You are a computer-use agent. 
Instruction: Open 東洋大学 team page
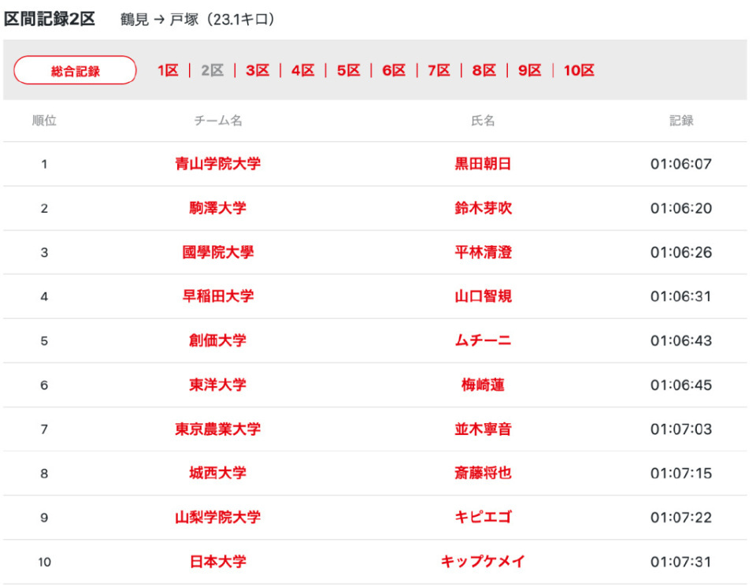point(217,385)
